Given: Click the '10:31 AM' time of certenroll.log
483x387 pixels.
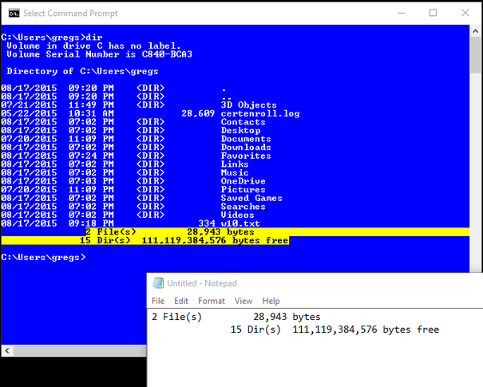Looking at the screenshot, I should [x=91, y=113].
